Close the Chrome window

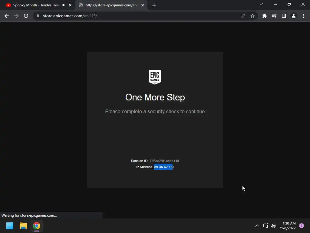tap(303, 4)
